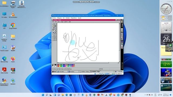Switch to Calculator in the NT taskbar
This screenshot has width=173, height=97.
pyautogui.click(x=62, y=72)
